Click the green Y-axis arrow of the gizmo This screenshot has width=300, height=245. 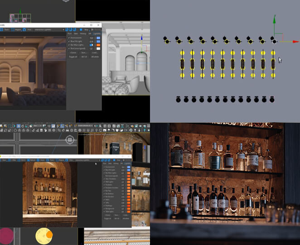tap(274, 20)
